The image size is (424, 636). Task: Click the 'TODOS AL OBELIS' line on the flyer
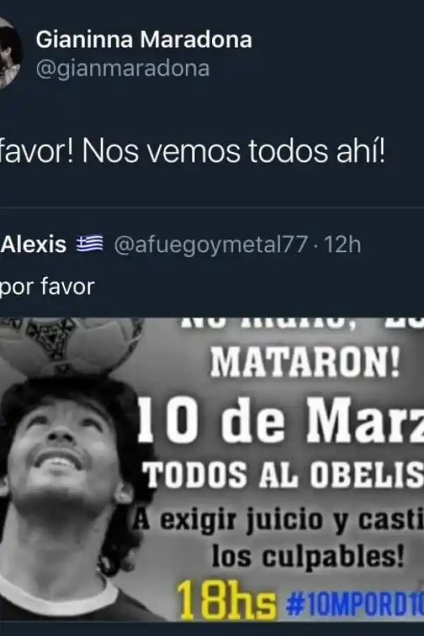(x=285, y=475)
